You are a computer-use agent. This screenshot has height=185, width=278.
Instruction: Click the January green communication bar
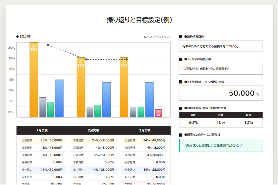coord(50,109)
